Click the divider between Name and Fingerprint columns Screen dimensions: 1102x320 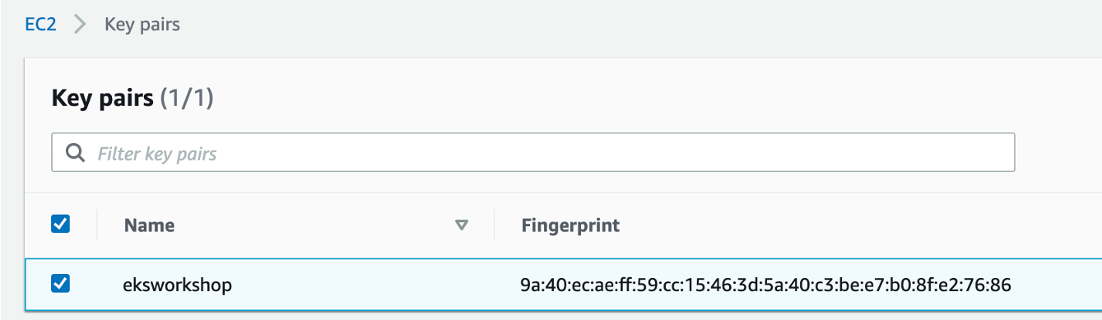pyautogui.click(x=495, y=225)
